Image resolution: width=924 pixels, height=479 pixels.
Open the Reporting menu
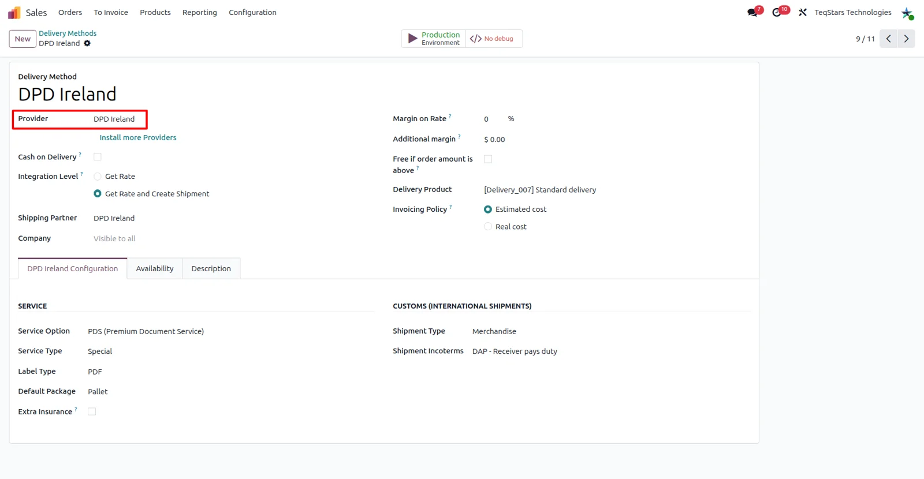pos(200,12)
